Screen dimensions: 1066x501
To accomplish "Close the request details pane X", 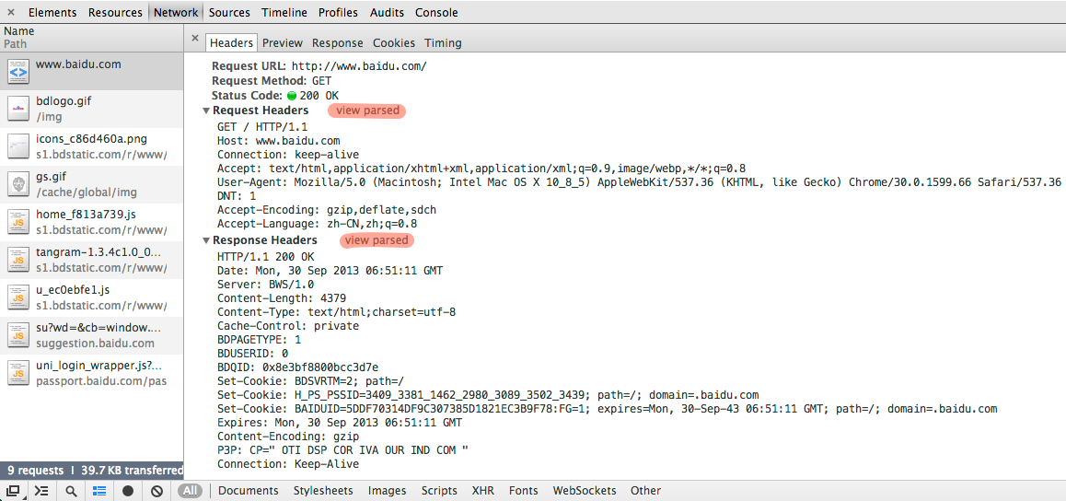I will pos(195,39).
